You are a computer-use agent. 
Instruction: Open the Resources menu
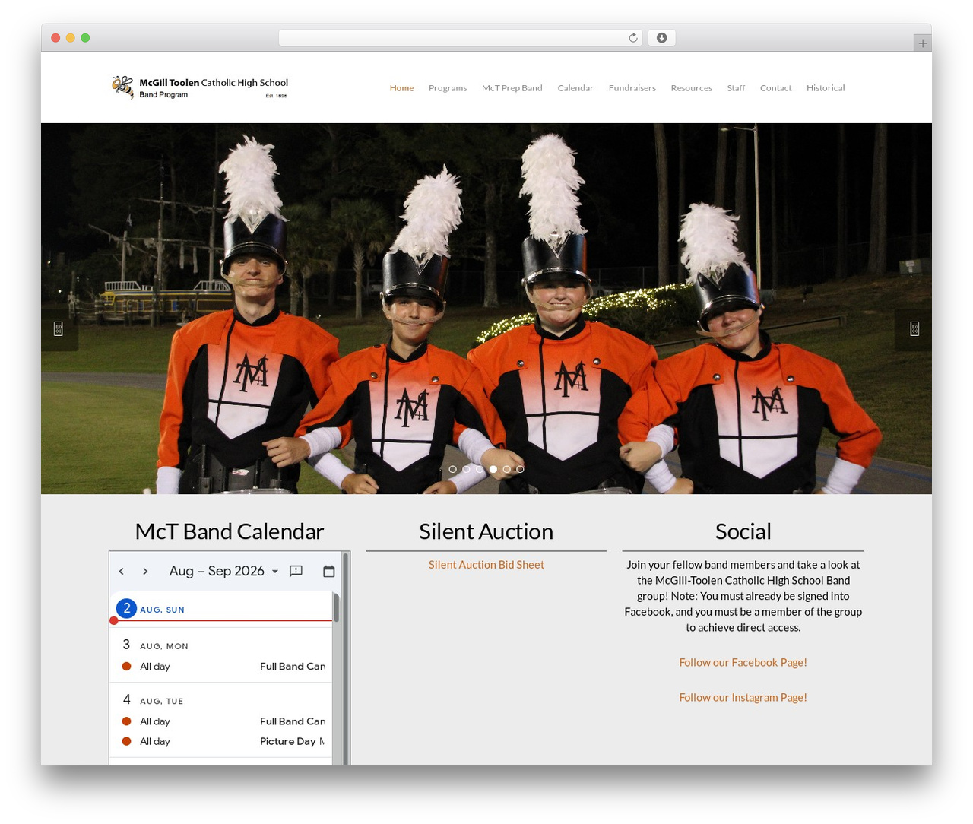tap(692, 88)
